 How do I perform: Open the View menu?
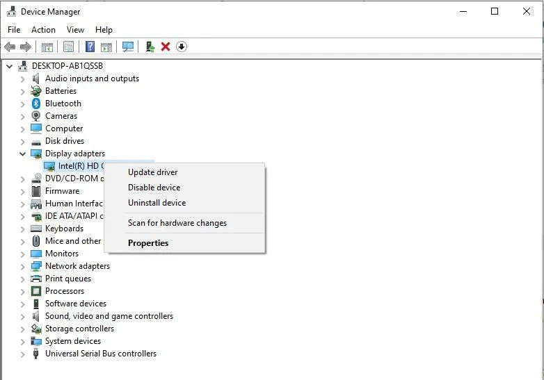coord(75,30)
